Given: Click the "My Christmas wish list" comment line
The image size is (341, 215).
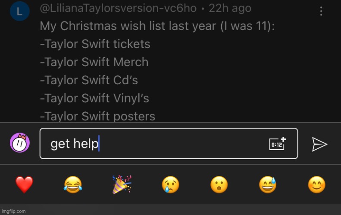Looking at the screenshot, I should pyautogui.click(x=157, y=26).
